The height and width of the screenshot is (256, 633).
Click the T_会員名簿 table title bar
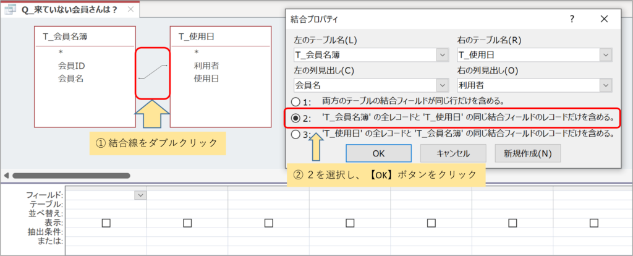(85, 36)
